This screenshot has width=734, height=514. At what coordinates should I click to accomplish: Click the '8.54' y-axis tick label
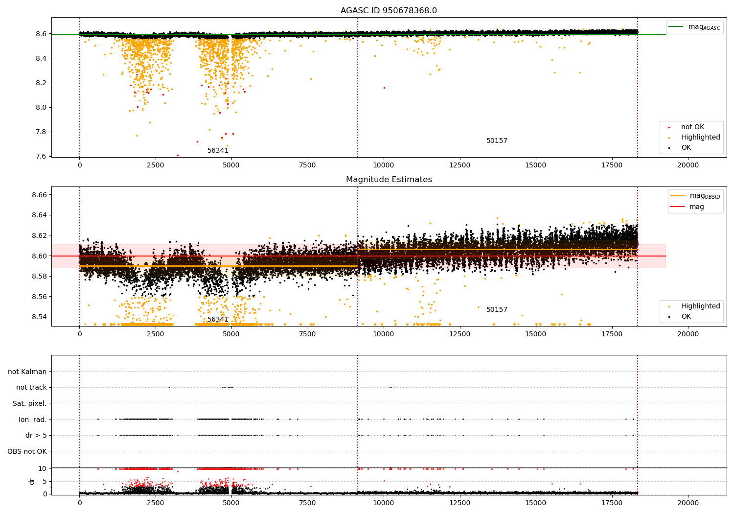click(40, 317)
